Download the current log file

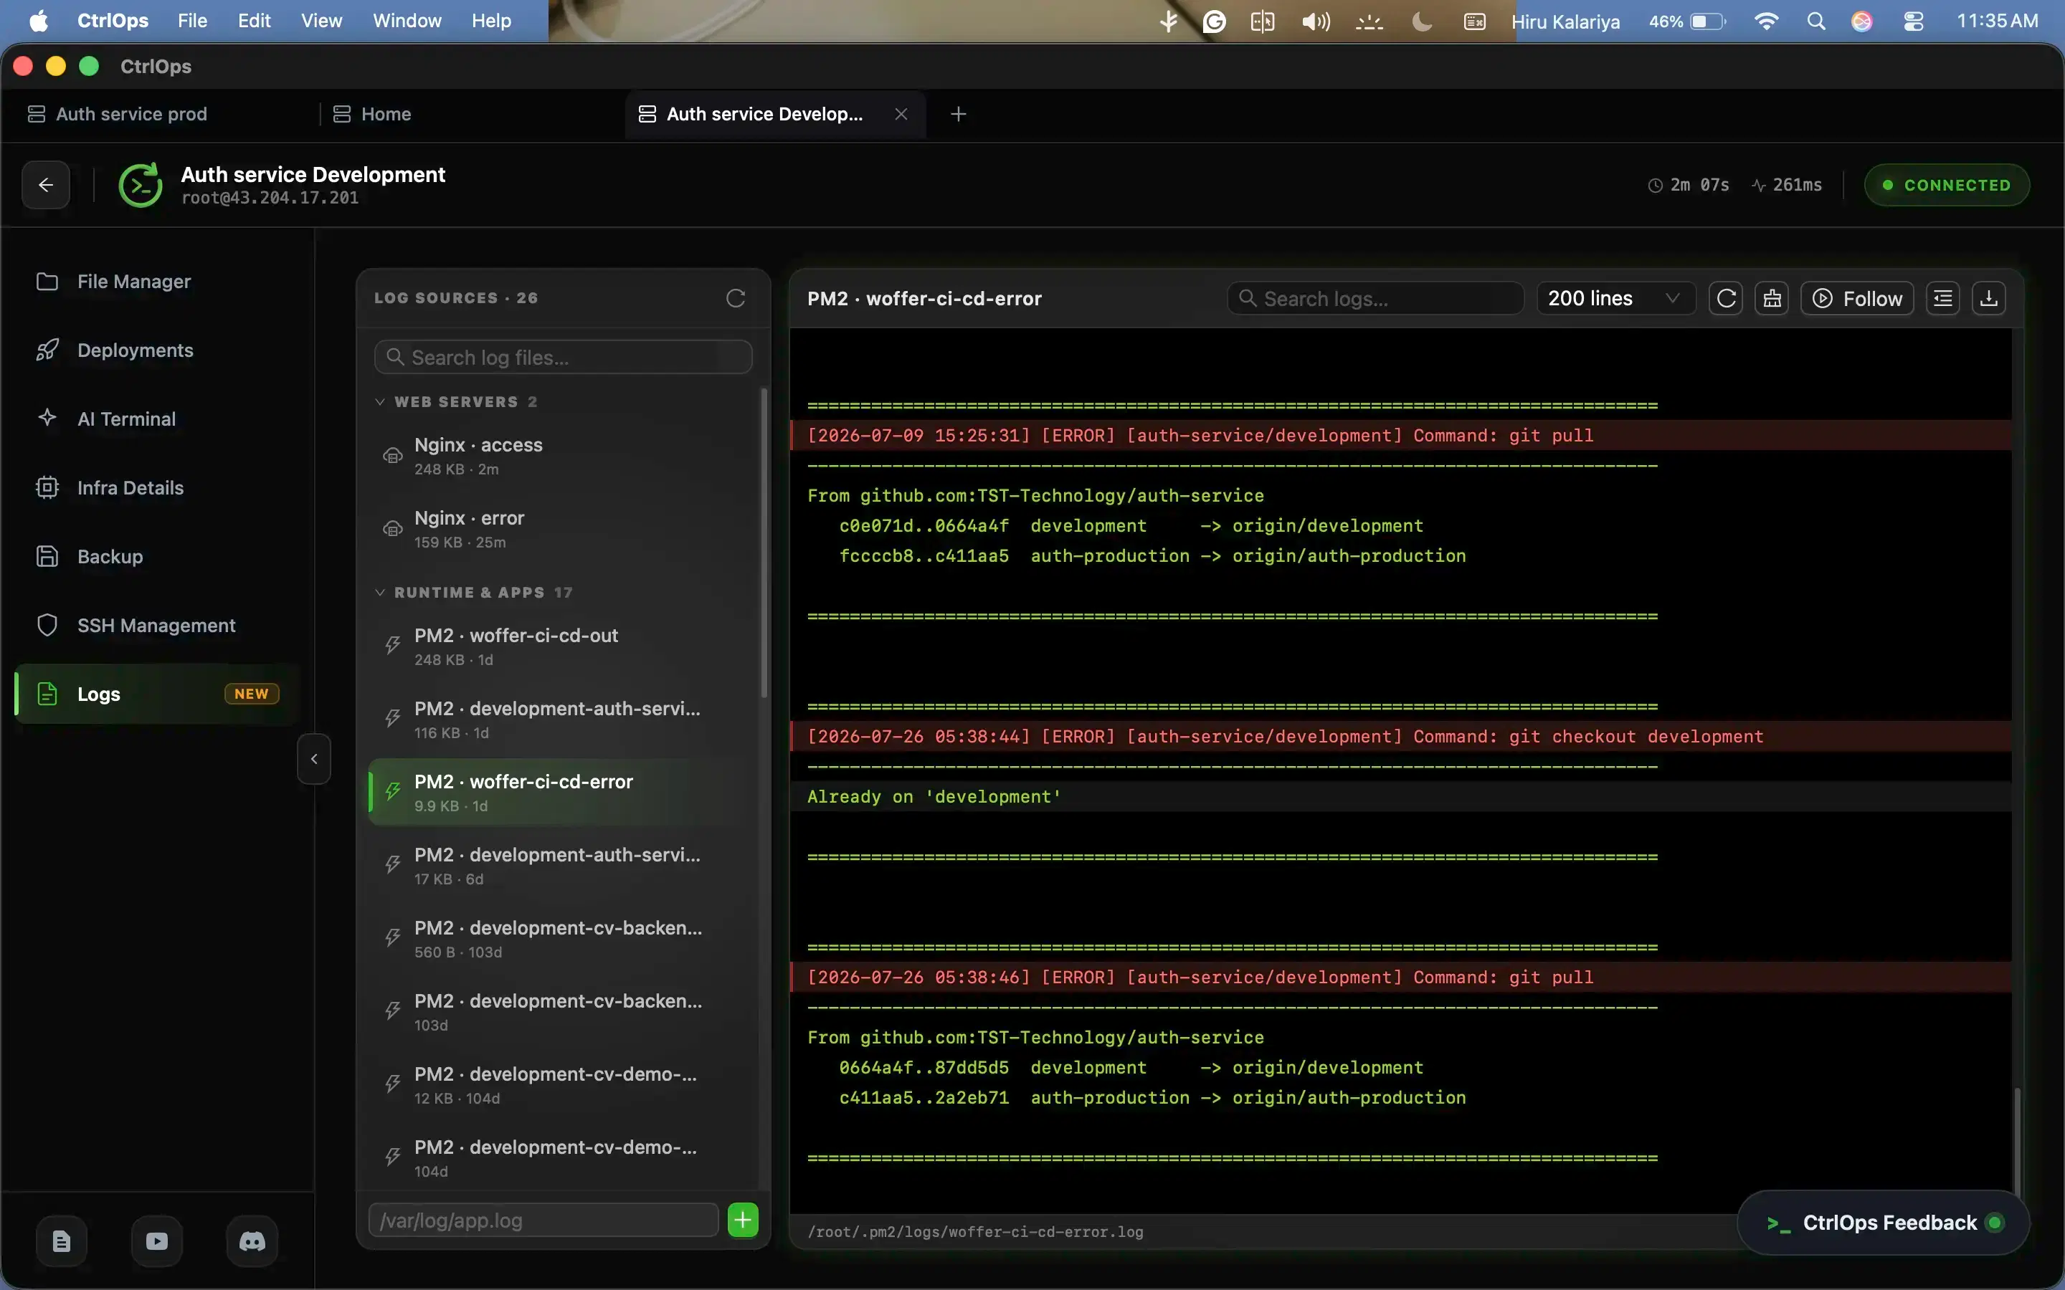click(1989, 297)
